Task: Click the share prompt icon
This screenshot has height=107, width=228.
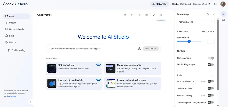Action: (139, 15)
